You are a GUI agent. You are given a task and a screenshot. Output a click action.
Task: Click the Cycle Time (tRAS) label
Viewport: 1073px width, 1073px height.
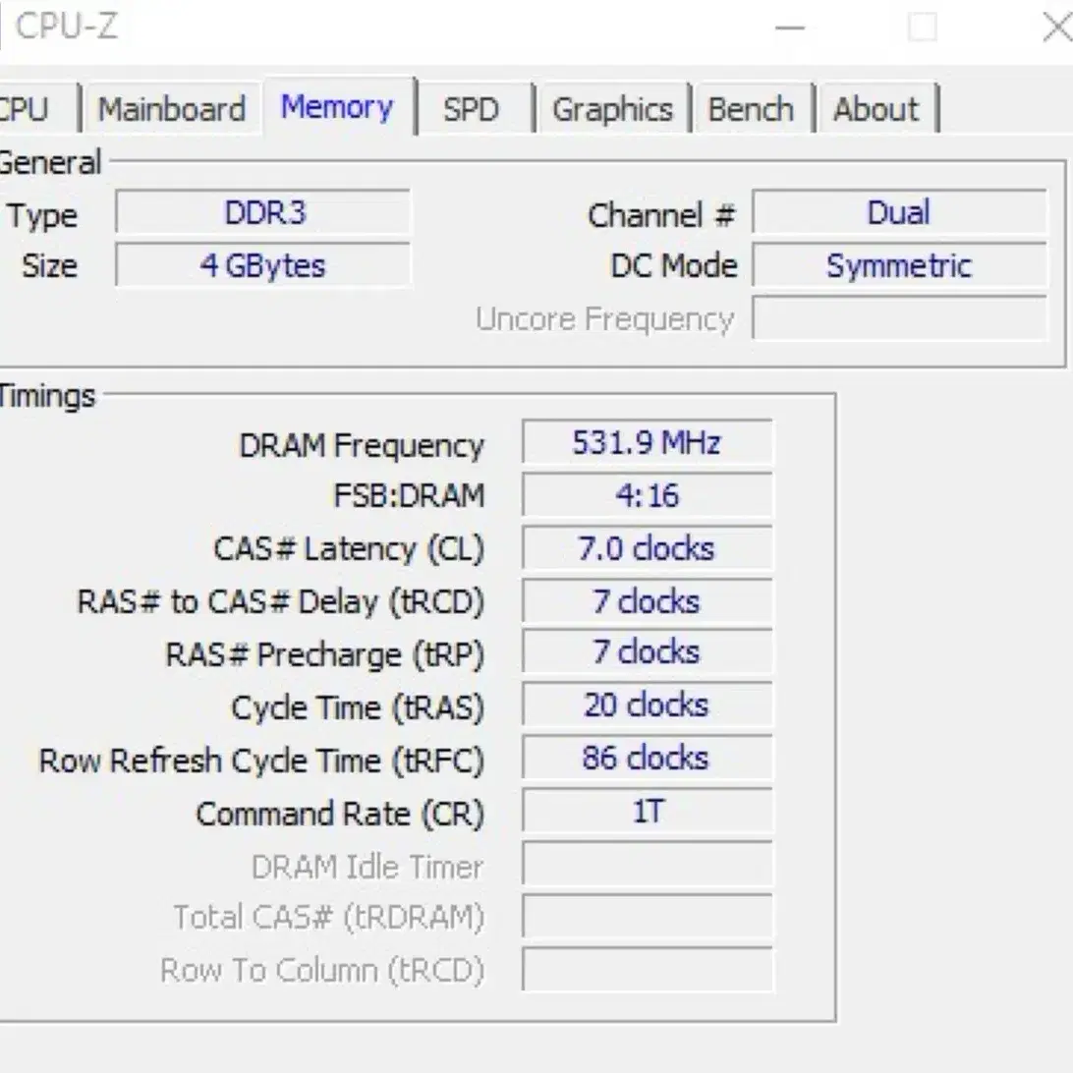tap(358, 707)
